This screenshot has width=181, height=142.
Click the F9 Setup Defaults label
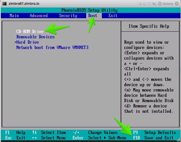click(154, 132)
